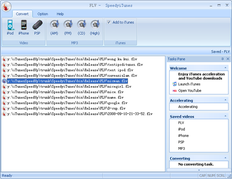Close the Tasks Pane
This screenshot has width=232, height=179.
(x=228, y=59)
